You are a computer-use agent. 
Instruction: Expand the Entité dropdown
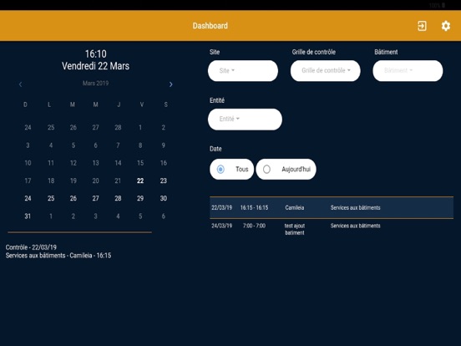(245, 120)
